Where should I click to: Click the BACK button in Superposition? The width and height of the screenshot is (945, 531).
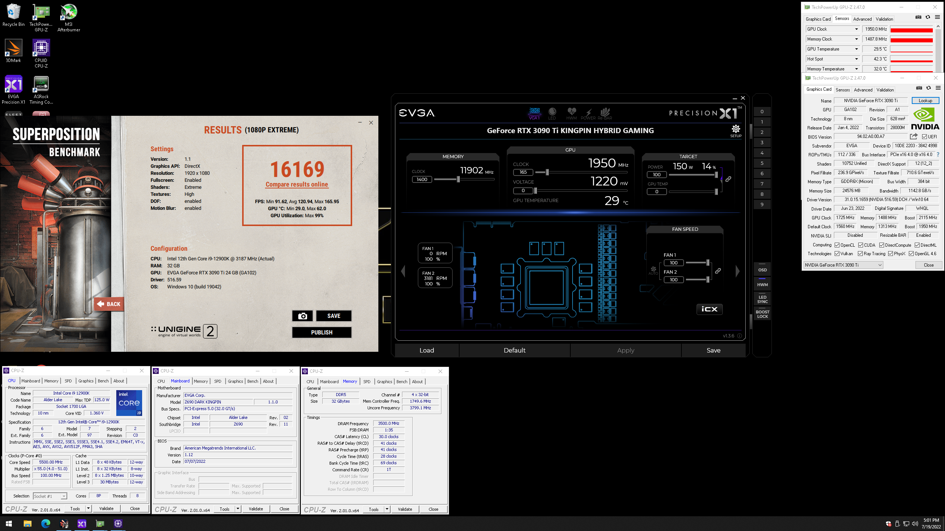[109, 304]
